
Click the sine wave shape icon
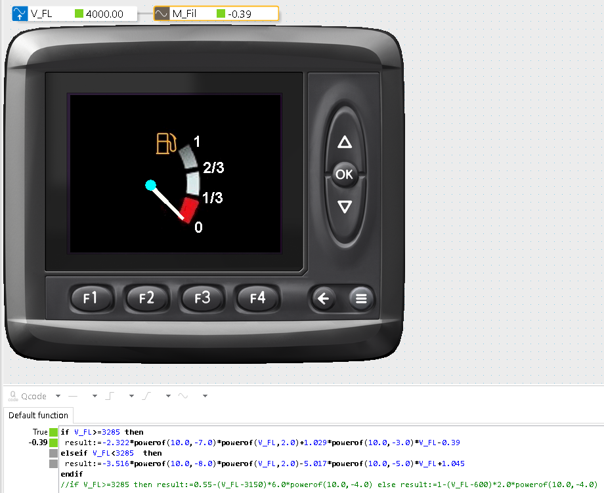click(183, 396)
